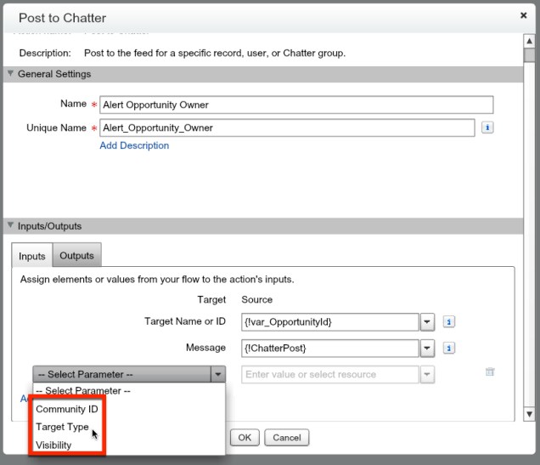Click the Cancel button
Screen dimensions: 540x465
286,438
